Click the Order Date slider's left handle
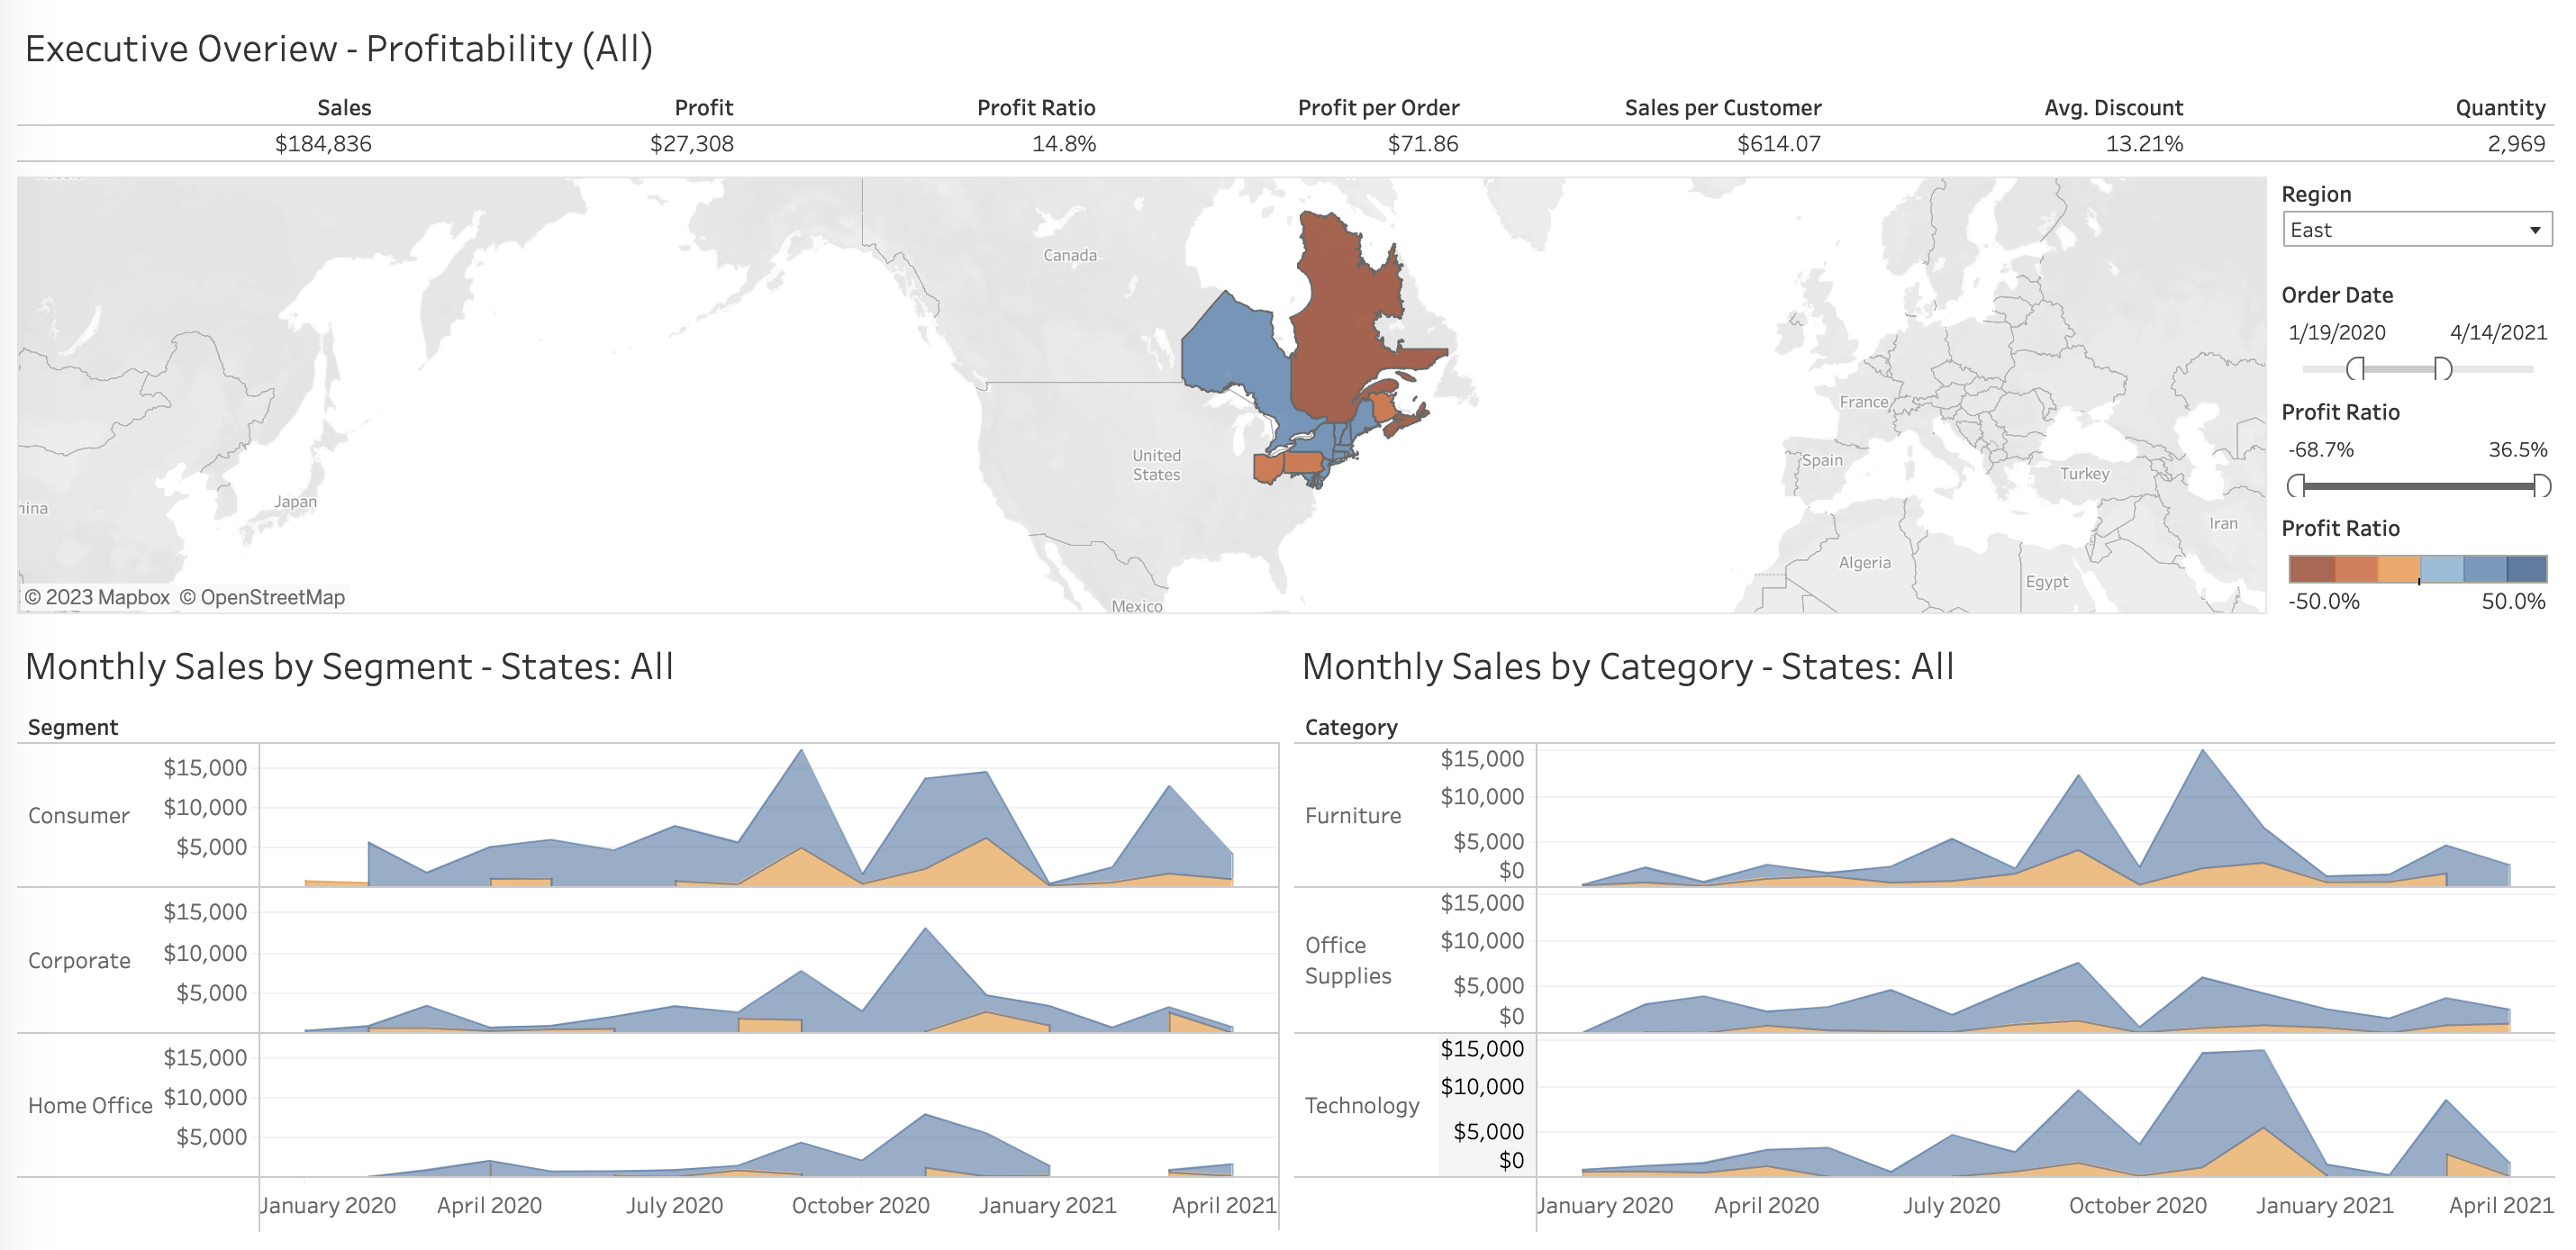 point(2355,369)
